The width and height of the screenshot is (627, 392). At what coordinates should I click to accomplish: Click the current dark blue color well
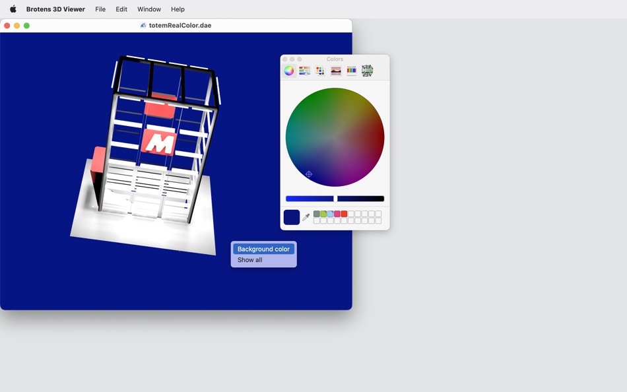292,217
